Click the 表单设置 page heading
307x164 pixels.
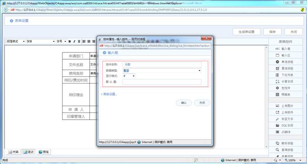(22, 21)
